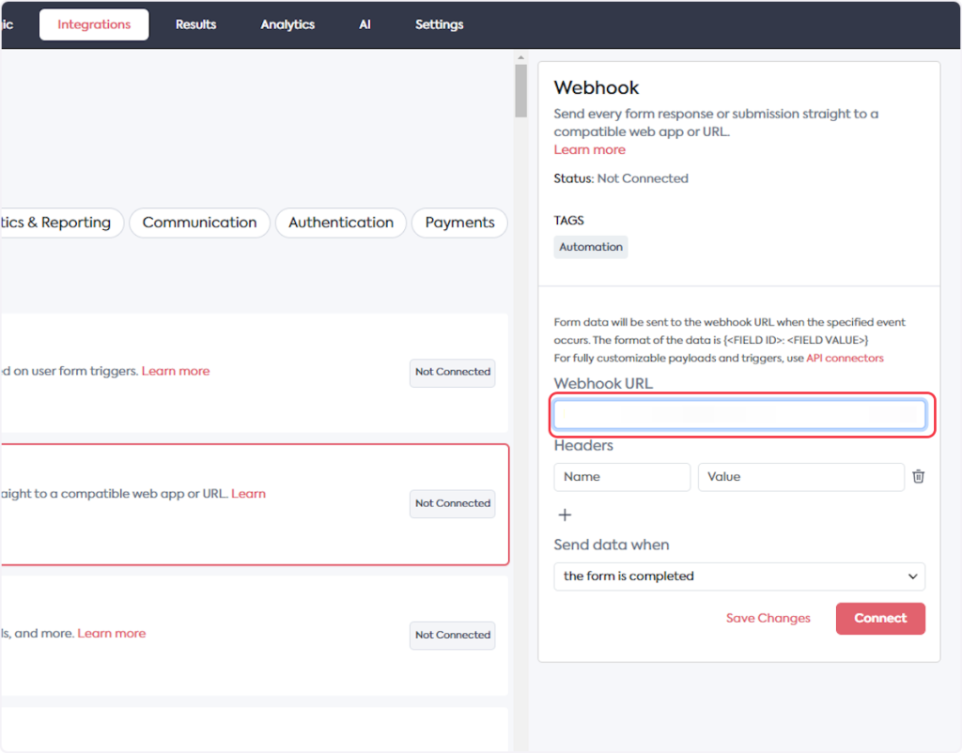Click the Webhook URL input field
The width and height of the screenshot is (962, 753).
[x=739, y=414]
